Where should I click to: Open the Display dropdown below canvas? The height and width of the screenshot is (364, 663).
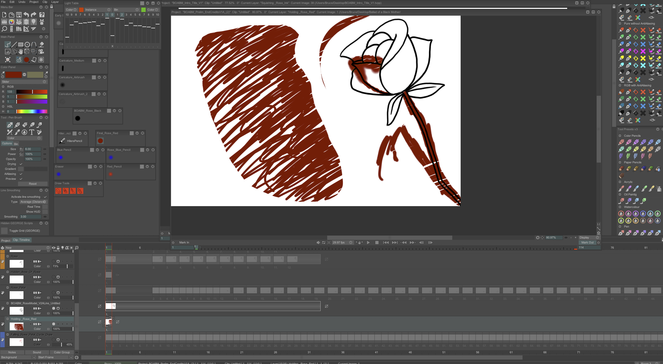coord(589,237)
